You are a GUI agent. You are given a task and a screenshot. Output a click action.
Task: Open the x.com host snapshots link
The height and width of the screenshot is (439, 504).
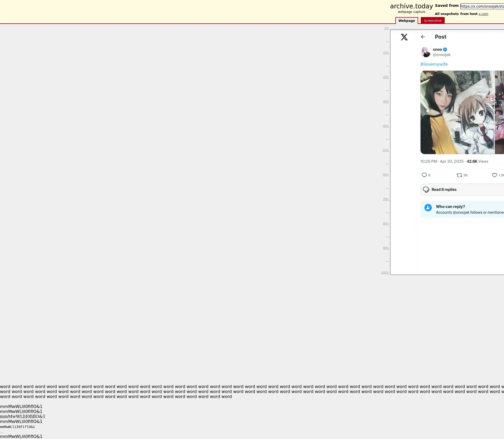tap(483, 14)
